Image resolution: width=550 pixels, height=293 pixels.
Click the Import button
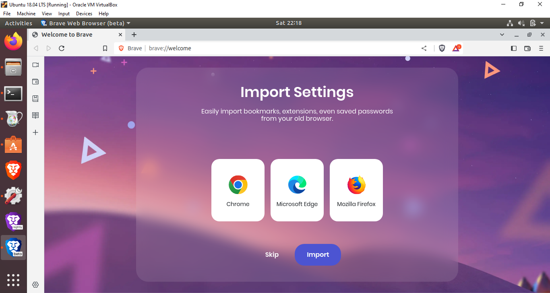click(318, 254)
